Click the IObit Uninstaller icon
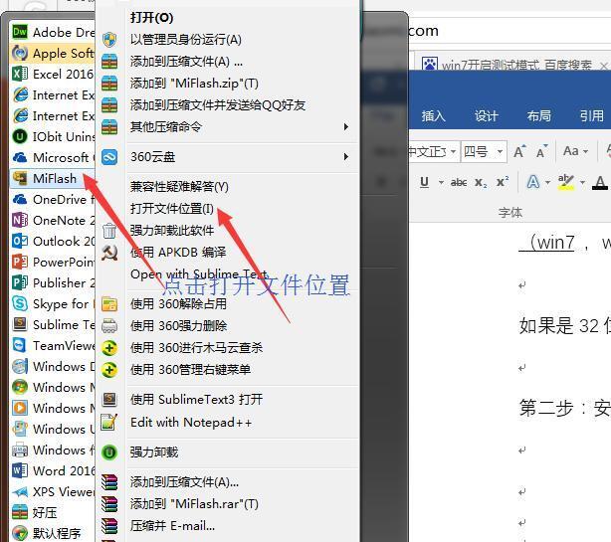This screenshot has height=542, width=611. coord(20,136)
